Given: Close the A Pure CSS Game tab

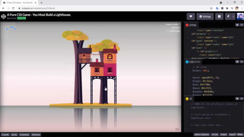Looking at the screenshot, I should [x=35, y=3].
